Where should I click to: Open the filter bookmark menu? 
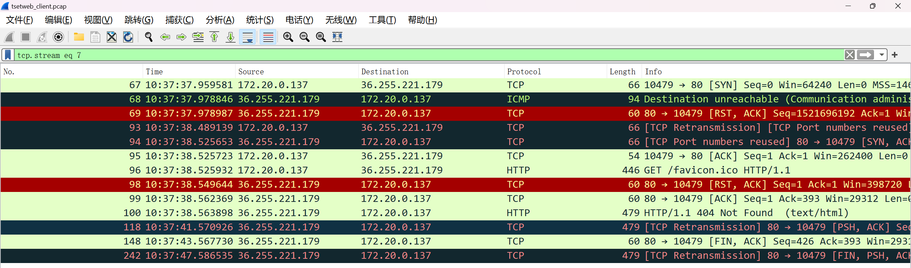click(x=8, y=55)
